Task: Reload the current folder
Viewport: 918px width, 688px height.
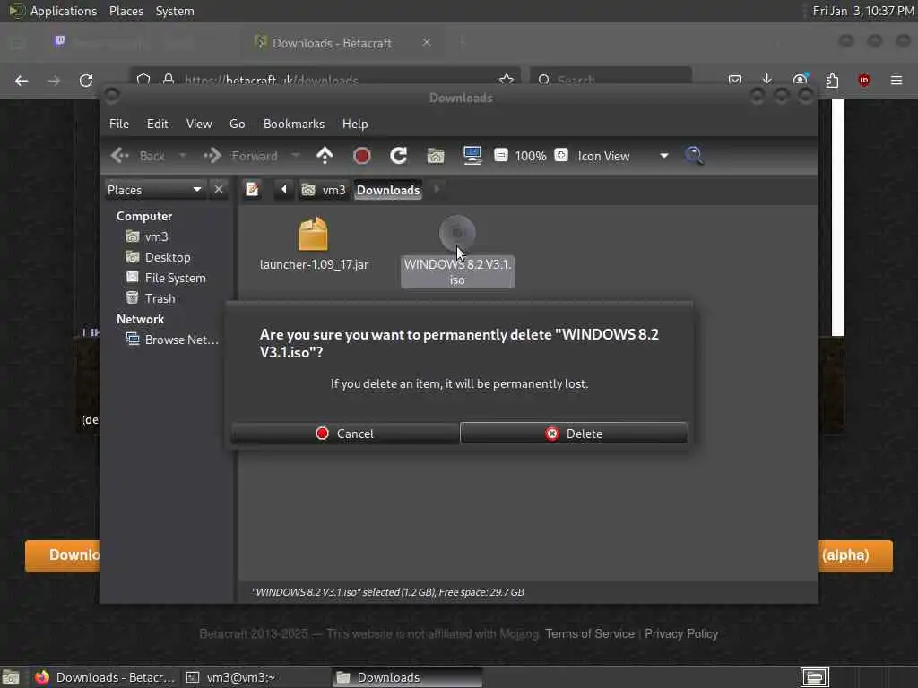Action: pos(399,156)
